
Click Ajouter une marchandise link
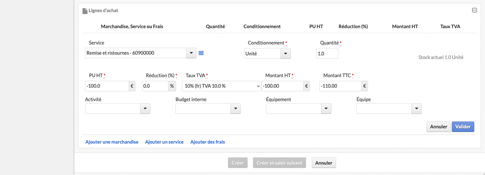[x=112, y=142]
